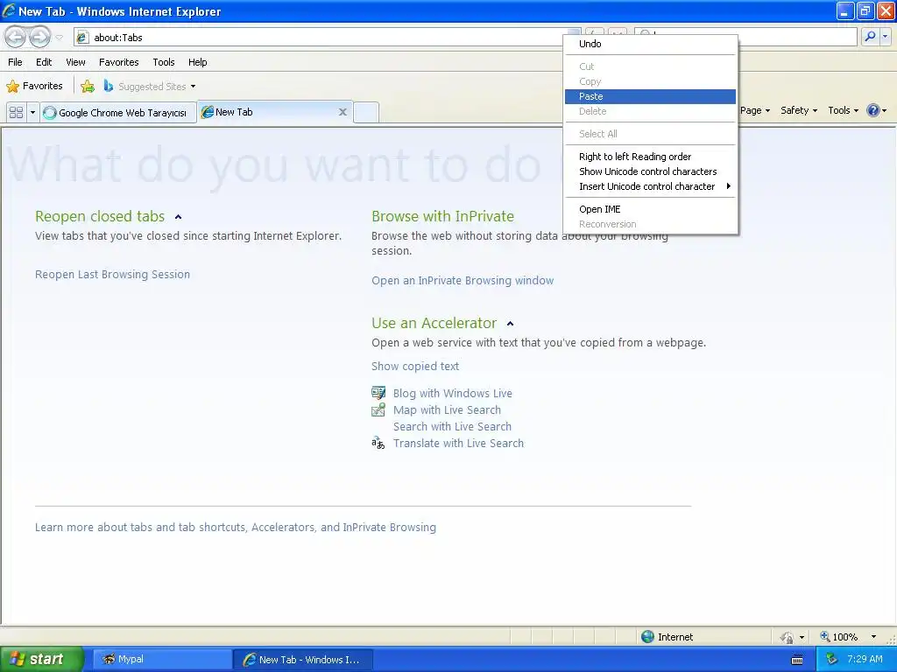Viewport: 897px width, 672px height.
Task: Click the page icon in the address bar
Action: (82, 37)
